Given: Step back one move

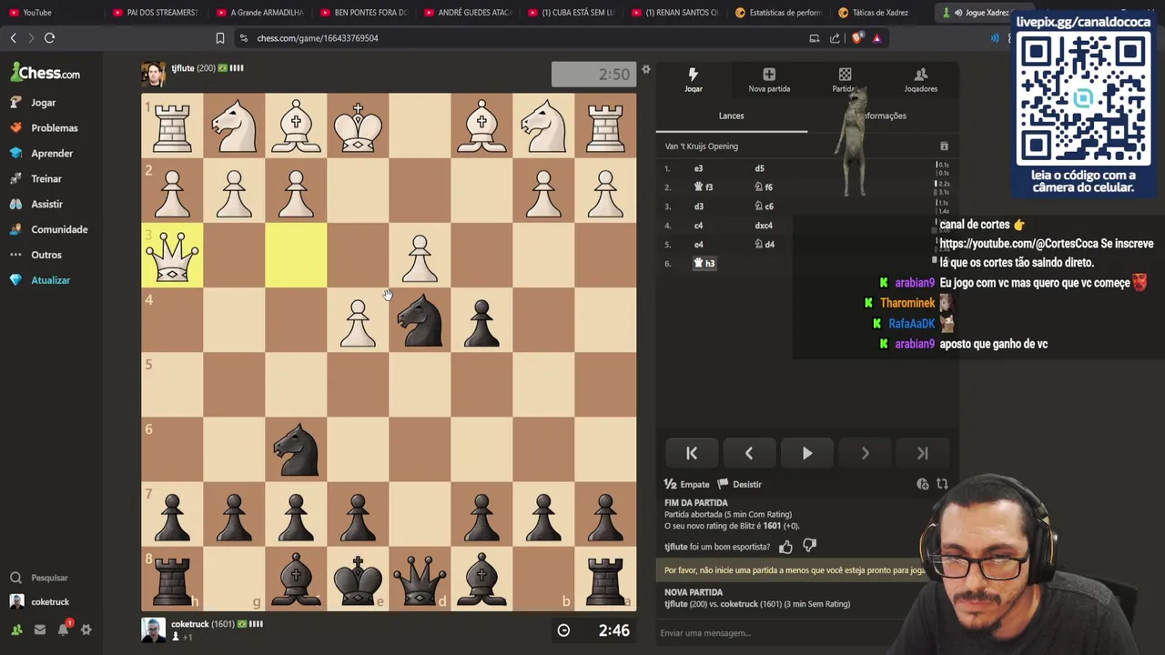Looking at the screenshot, I should (x=749, y=453).
